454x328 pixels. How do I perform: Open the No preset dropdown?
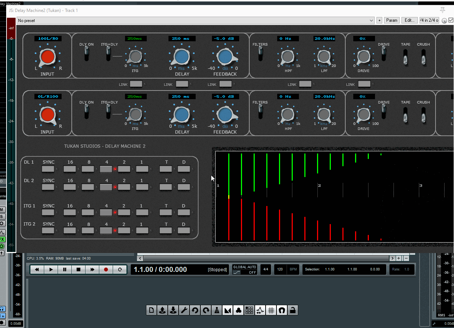195,21
